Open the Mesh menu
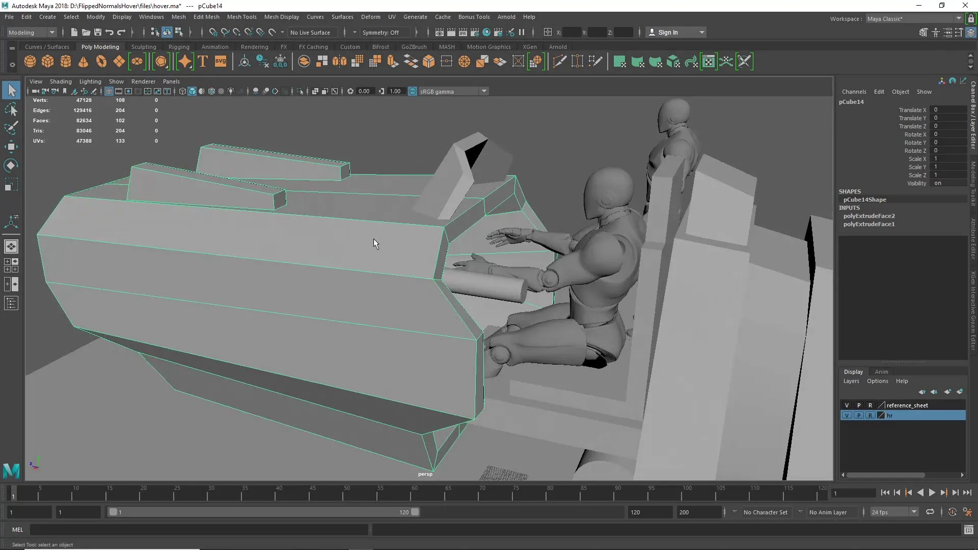978x550 pixels. (178, 17)
